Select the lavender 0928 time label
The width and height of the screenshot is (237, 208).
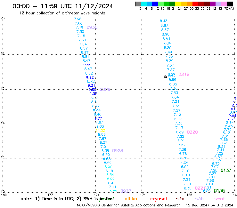click(x=118, y=151)
